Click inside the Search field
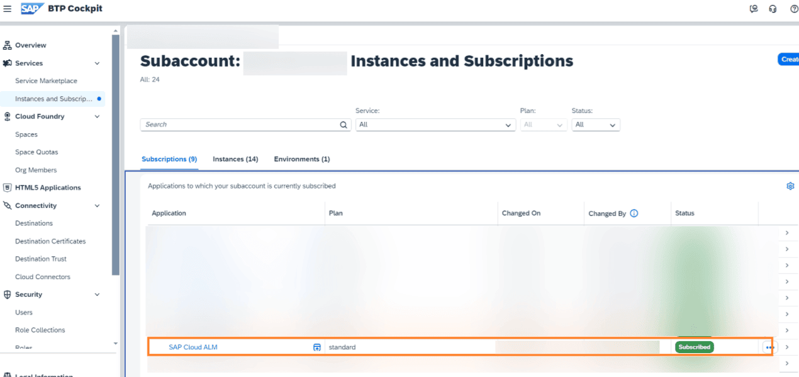Viewport: 799px width, 377px height. pyautogui.click(x=239, y=124)
